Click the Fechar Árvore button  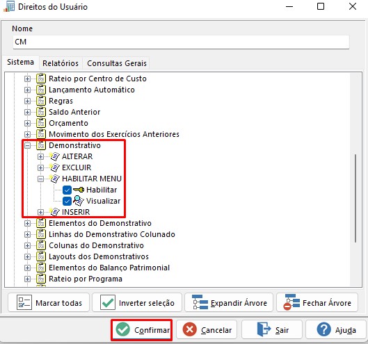(317, 302)
